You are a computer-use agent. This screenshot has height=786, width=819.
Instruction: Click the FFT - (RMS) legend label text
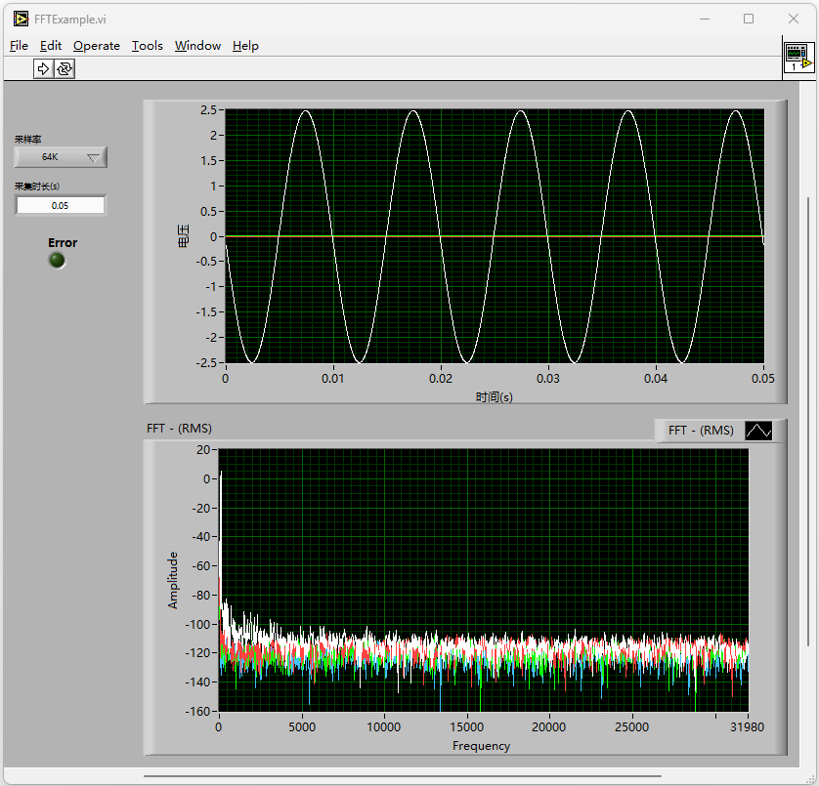pos(701,431)
